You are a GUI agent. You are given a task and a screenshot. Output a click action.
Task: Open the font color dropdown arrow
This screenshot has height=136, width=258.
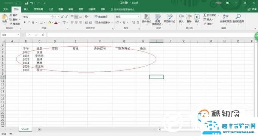(59, 23)
